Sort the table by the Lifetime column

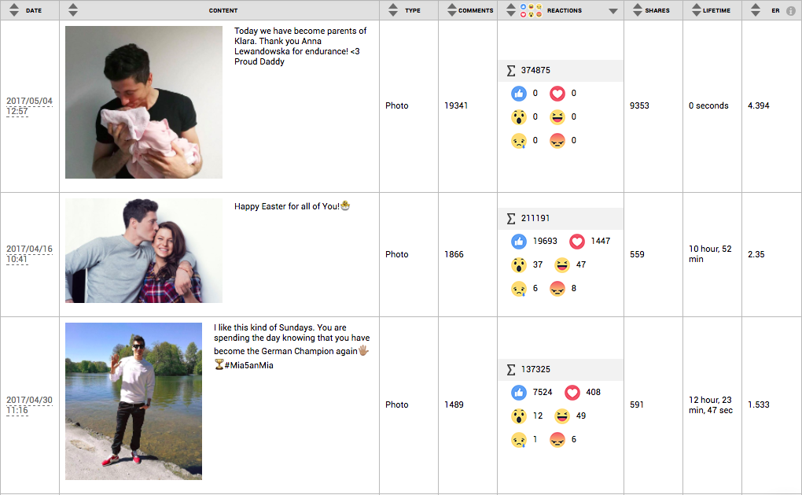click(x=697, y=10)
